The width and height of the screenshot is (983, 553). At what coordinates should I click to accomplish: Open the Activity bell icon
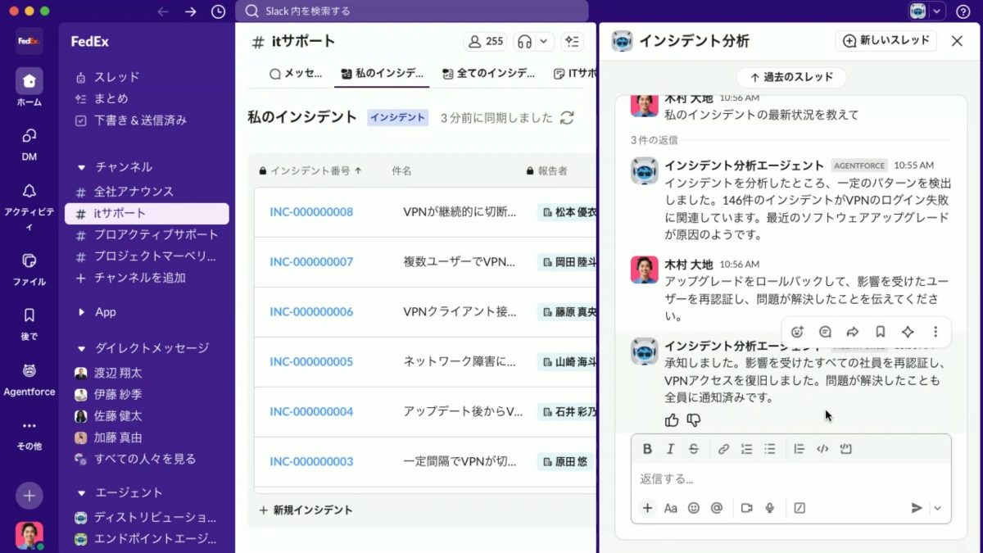29,191
